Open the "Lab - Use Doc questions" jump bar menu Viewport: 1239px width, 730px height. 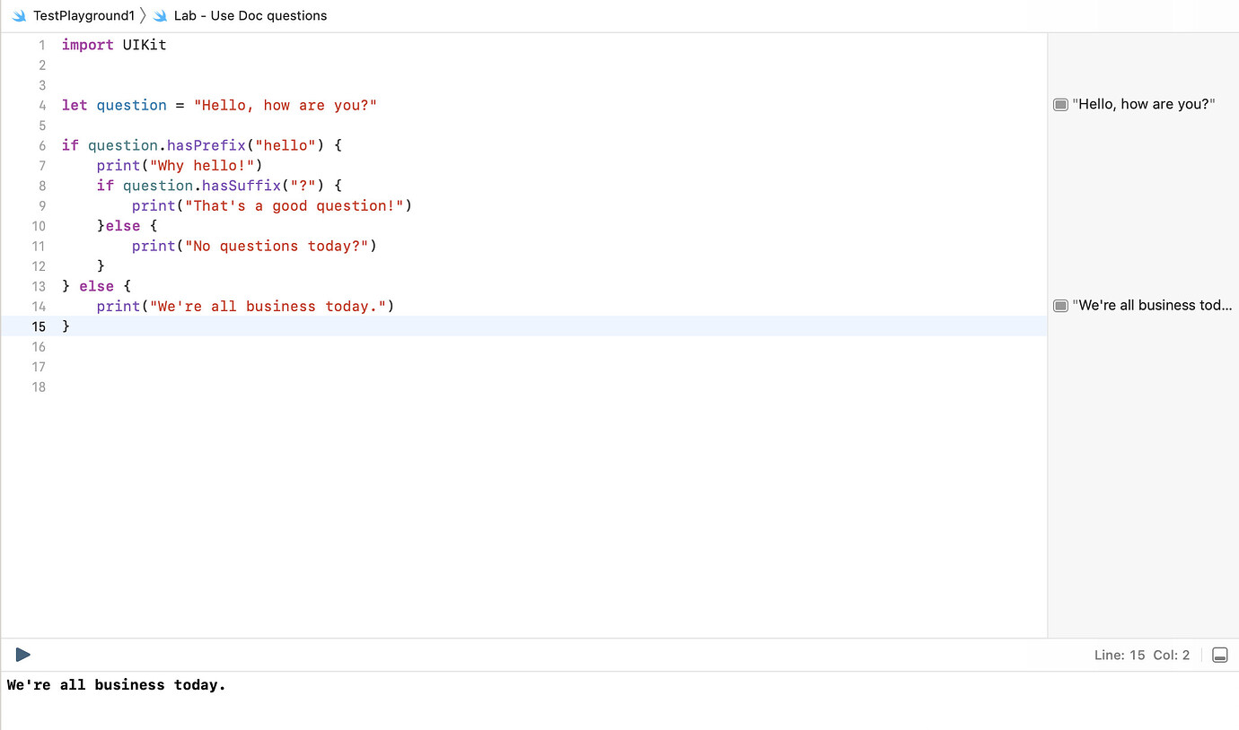250,15
